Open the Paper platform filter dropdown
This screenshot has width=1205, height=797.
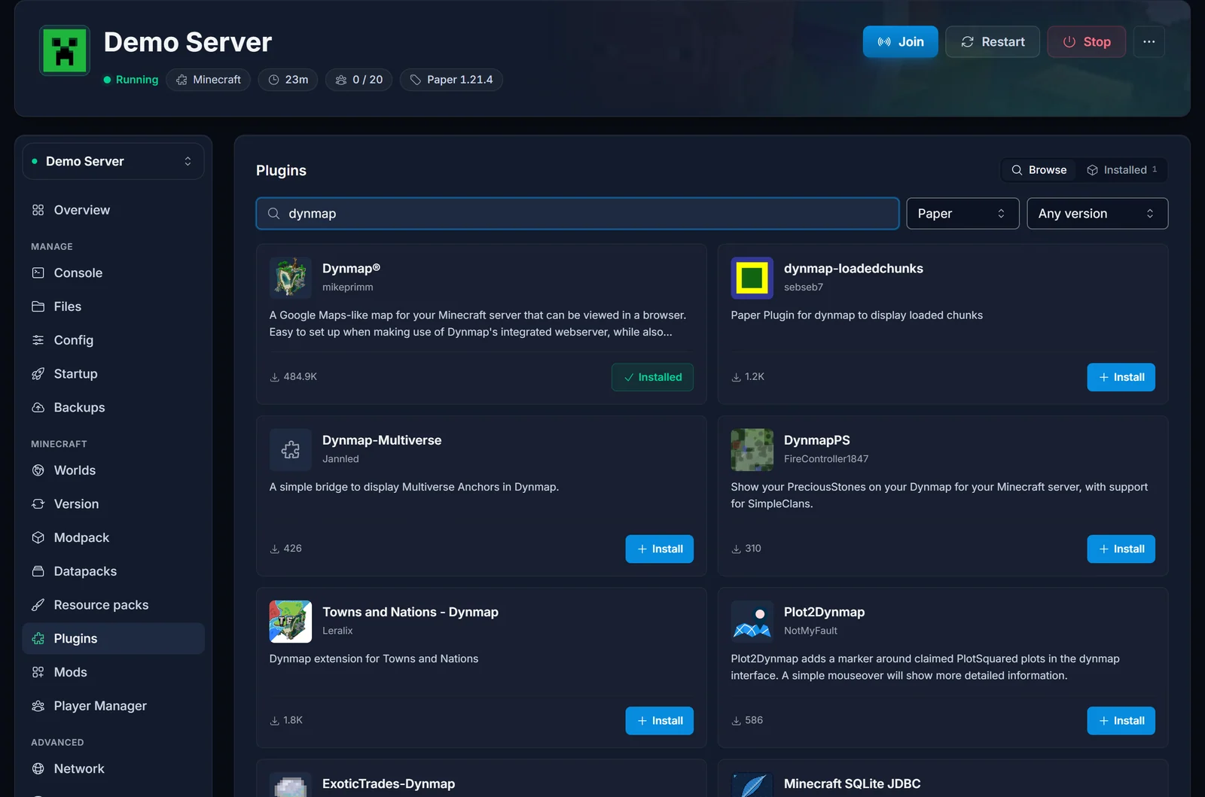(x=962, y=214)
